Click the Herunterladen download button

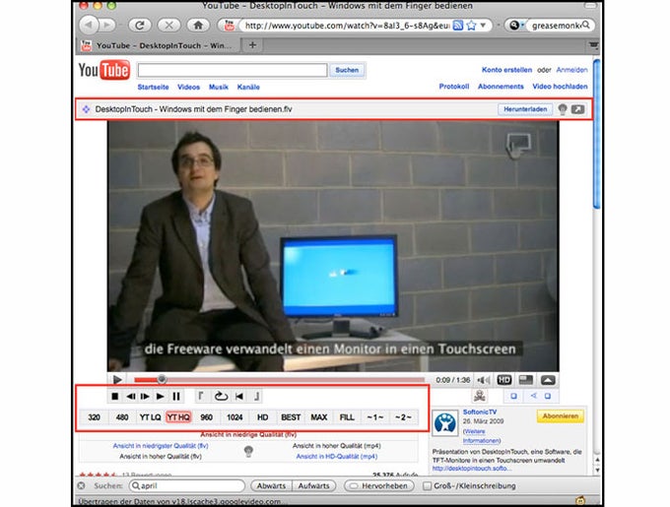(525, 109)
